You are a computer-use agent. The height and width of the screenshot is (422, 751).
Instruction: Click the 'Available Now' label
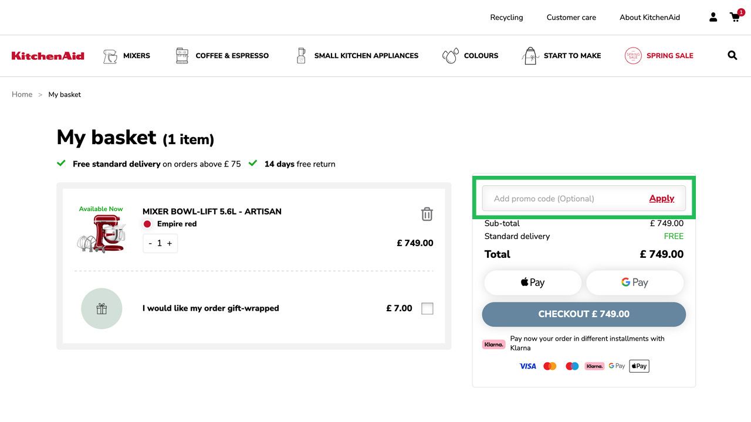click(x=101, y=209)
